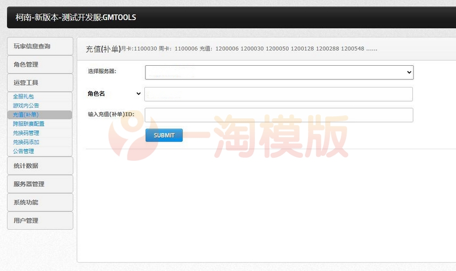Open 公告管理 in the sidebar

(x=23, y=151)
